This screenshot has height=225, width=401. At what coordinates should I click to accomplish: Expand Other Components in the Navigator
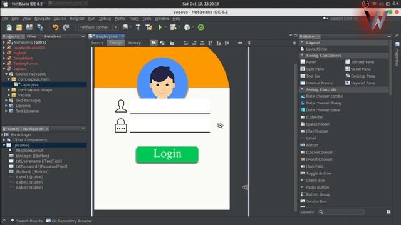(4, 140)
